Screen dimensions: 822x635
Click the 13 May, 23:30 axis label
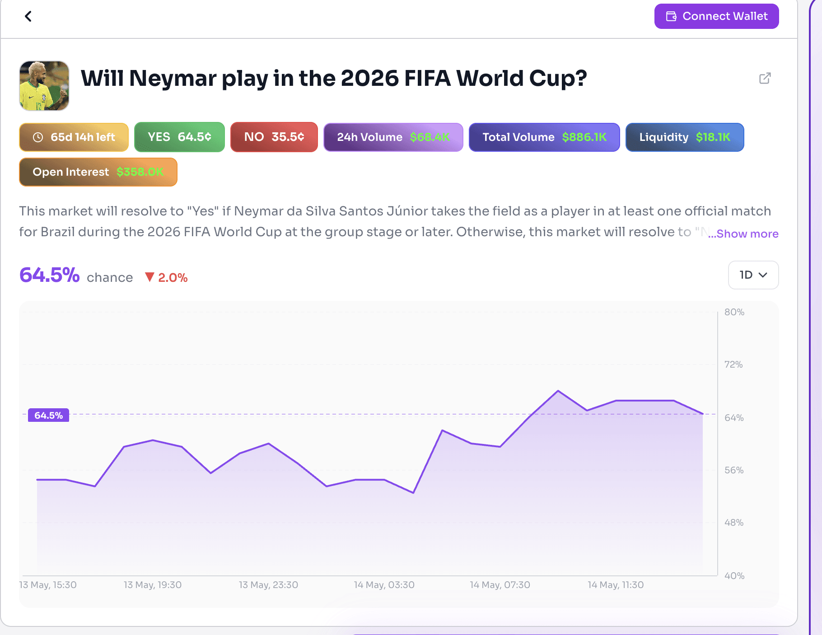coord(269,585)
